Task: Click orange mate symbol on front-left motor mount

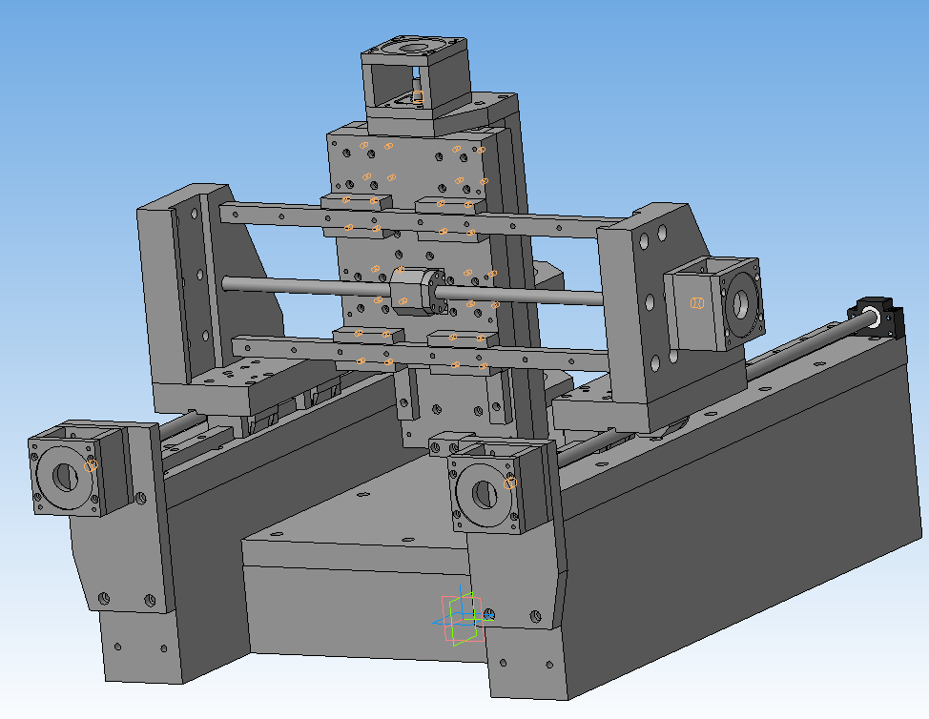Action: click(x=91, y=465)
